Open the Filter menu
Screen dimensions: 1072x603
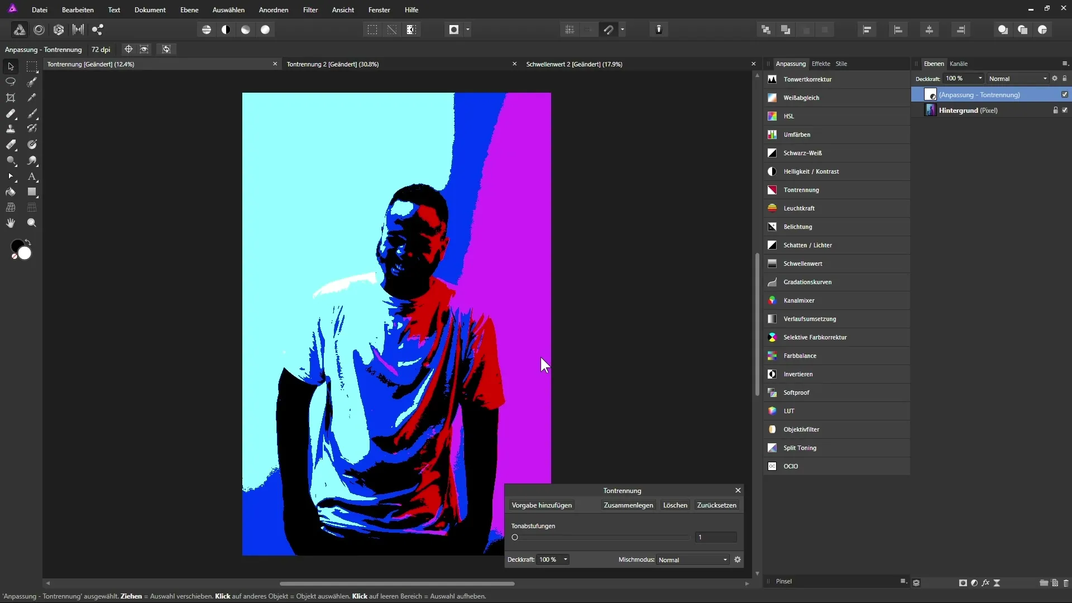[x=310, y=9]
